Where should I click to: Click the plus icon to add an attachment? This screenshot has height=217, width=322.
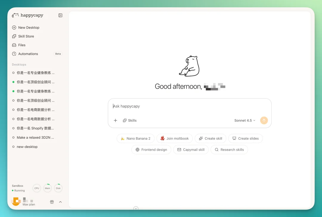coord(115,120)
